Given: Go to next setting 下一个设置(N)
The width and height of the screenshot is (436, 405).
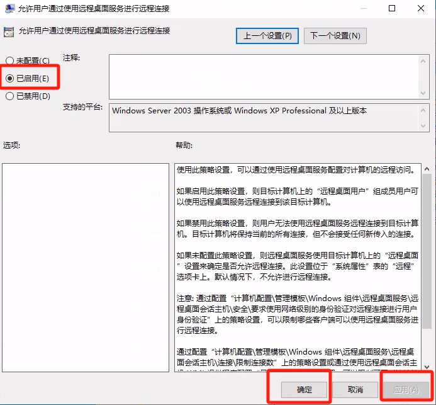Looking at the screenshot, I should (335, 36).
